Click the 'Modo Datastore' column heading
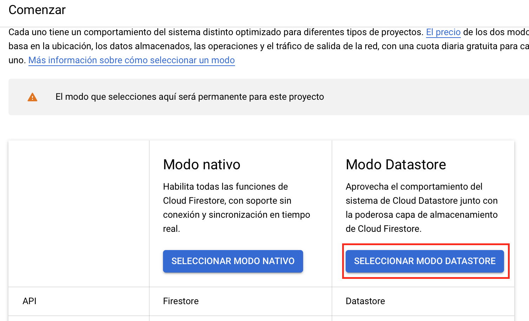This screenshot has height=321, width=529. click(x=396, y=164)
